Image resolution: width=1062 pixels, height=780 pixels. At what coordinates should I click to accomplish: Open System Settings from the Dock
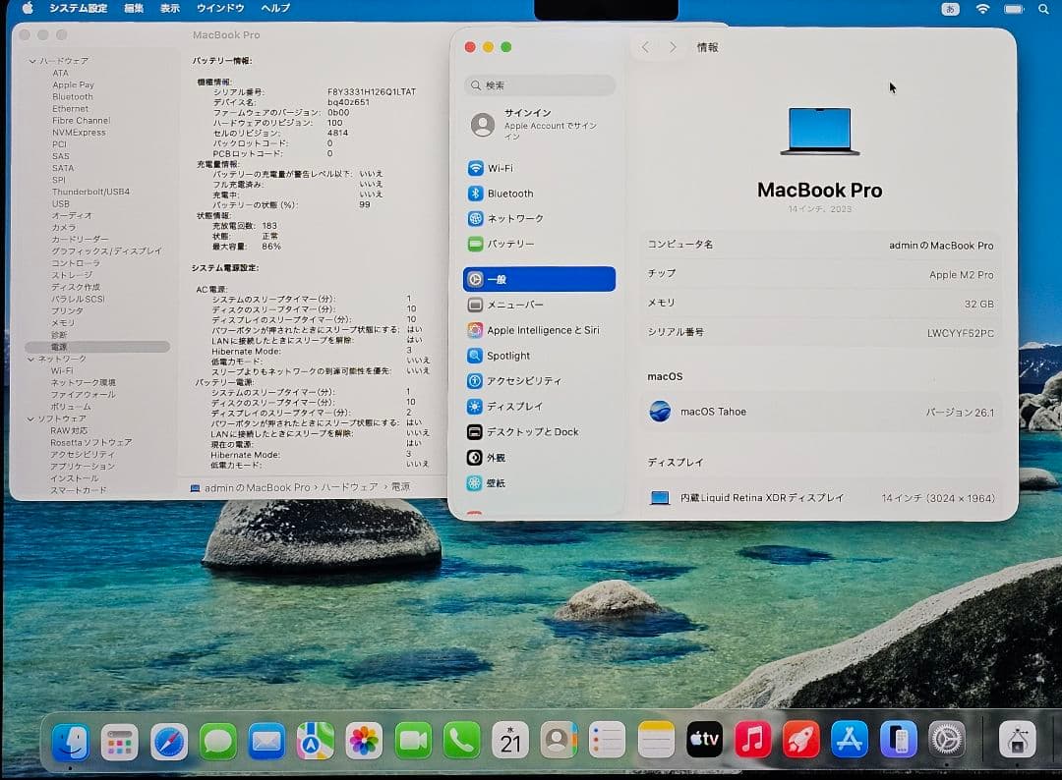946,740
